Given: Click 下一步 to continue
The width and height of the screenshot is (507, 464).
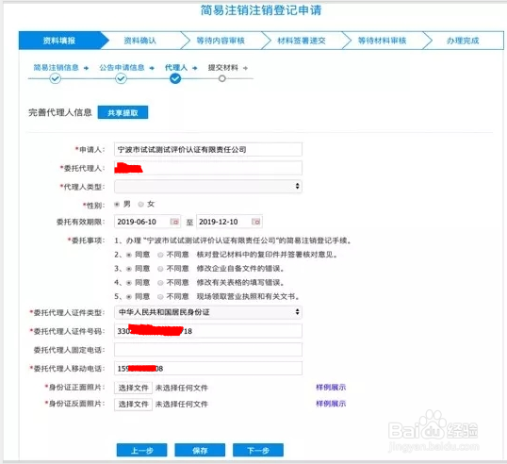Looking at the screenshot, I should click(258, 450).
